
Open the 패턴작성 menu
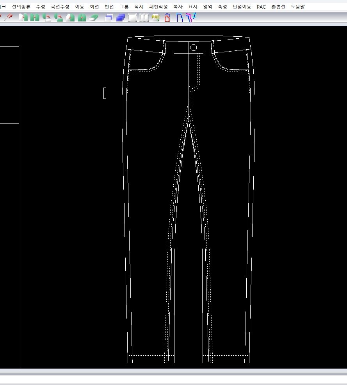click(158, 7)
